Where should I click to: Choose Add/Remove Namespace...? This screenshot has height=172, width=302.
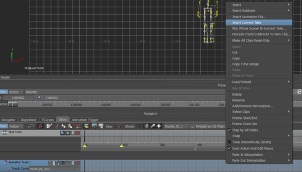coord(259,106)
